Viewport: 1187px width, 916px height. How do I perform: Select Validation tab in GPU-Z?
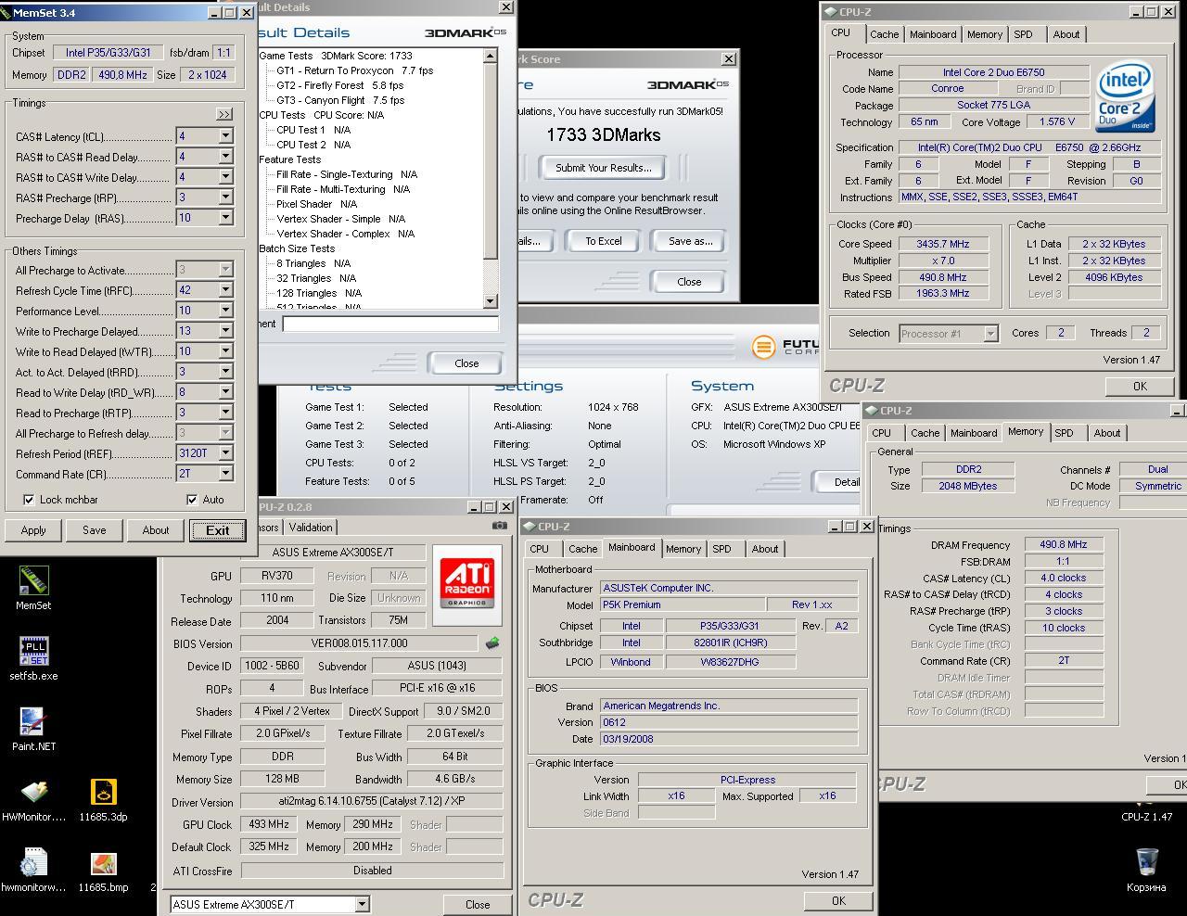click(311, 527)
